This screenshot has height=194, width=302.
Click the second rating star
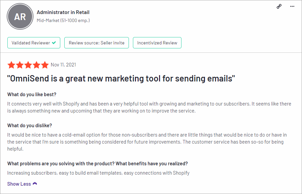20,65
